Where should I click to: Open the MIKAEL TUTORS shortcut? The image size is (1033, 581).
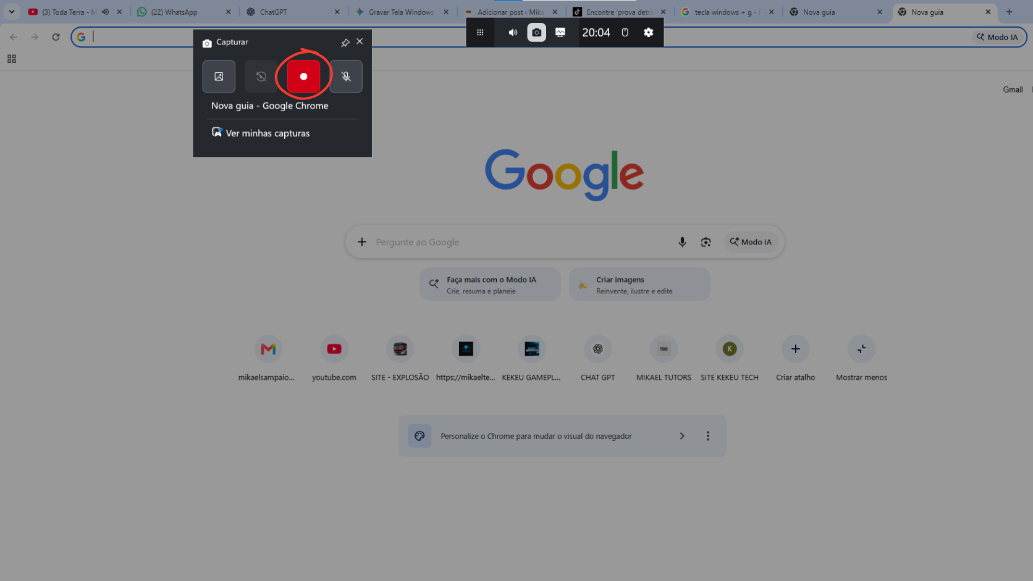point(664,358)
